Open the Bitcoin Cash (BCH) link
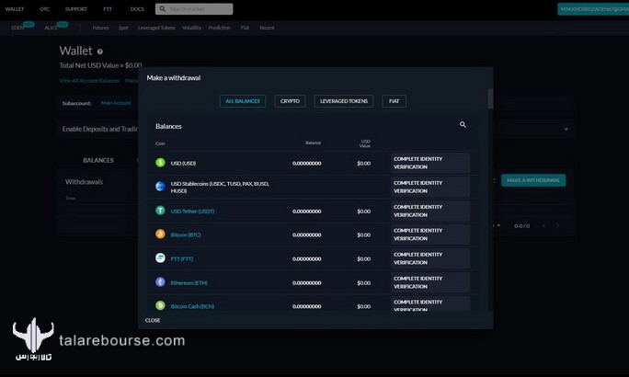 tap(192, 306)
